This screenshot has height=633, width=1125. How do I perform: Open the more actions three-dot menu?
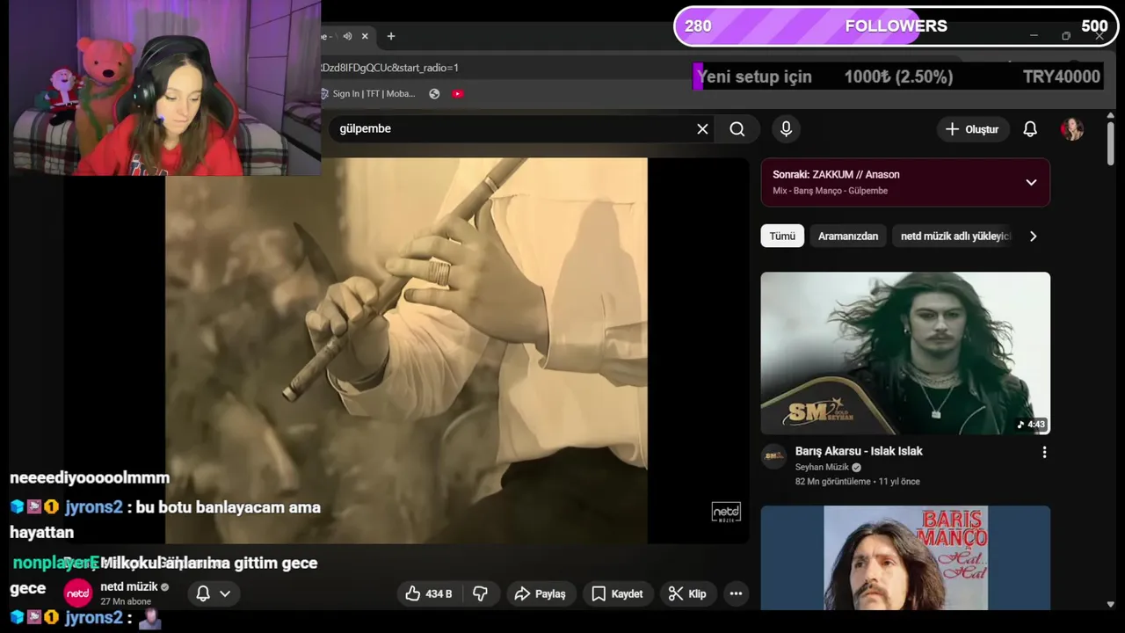point(736,593)
